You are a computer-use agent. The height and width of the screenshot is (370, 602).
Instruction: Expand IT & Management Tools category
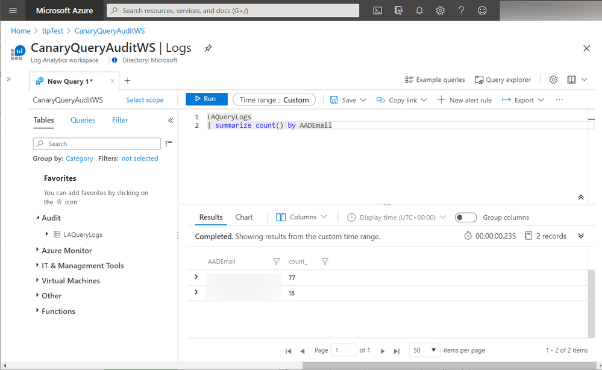tap(37, 265)
